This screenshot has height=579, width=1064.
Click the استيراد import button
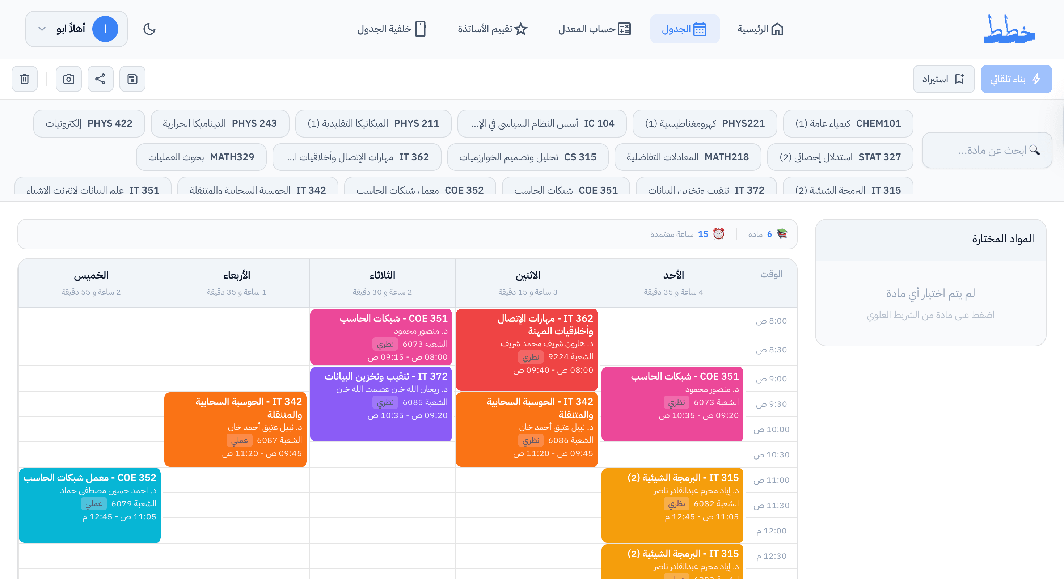(943, 79)
